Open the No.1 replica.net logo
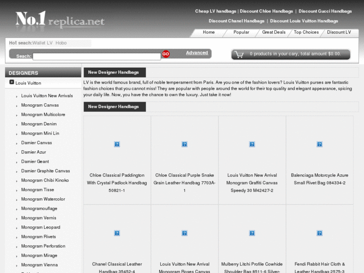This screenshot has width=364, height=273. pyautogui.click(x=60, y=21)
